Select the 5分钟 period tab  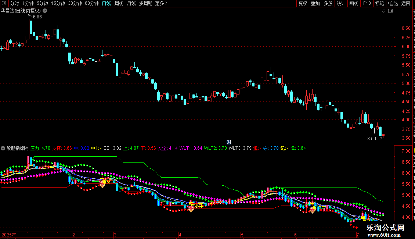(42, 3)
